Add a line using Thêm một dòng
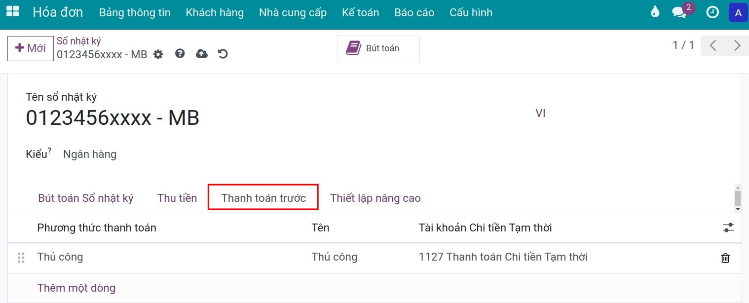 point(76,288)
